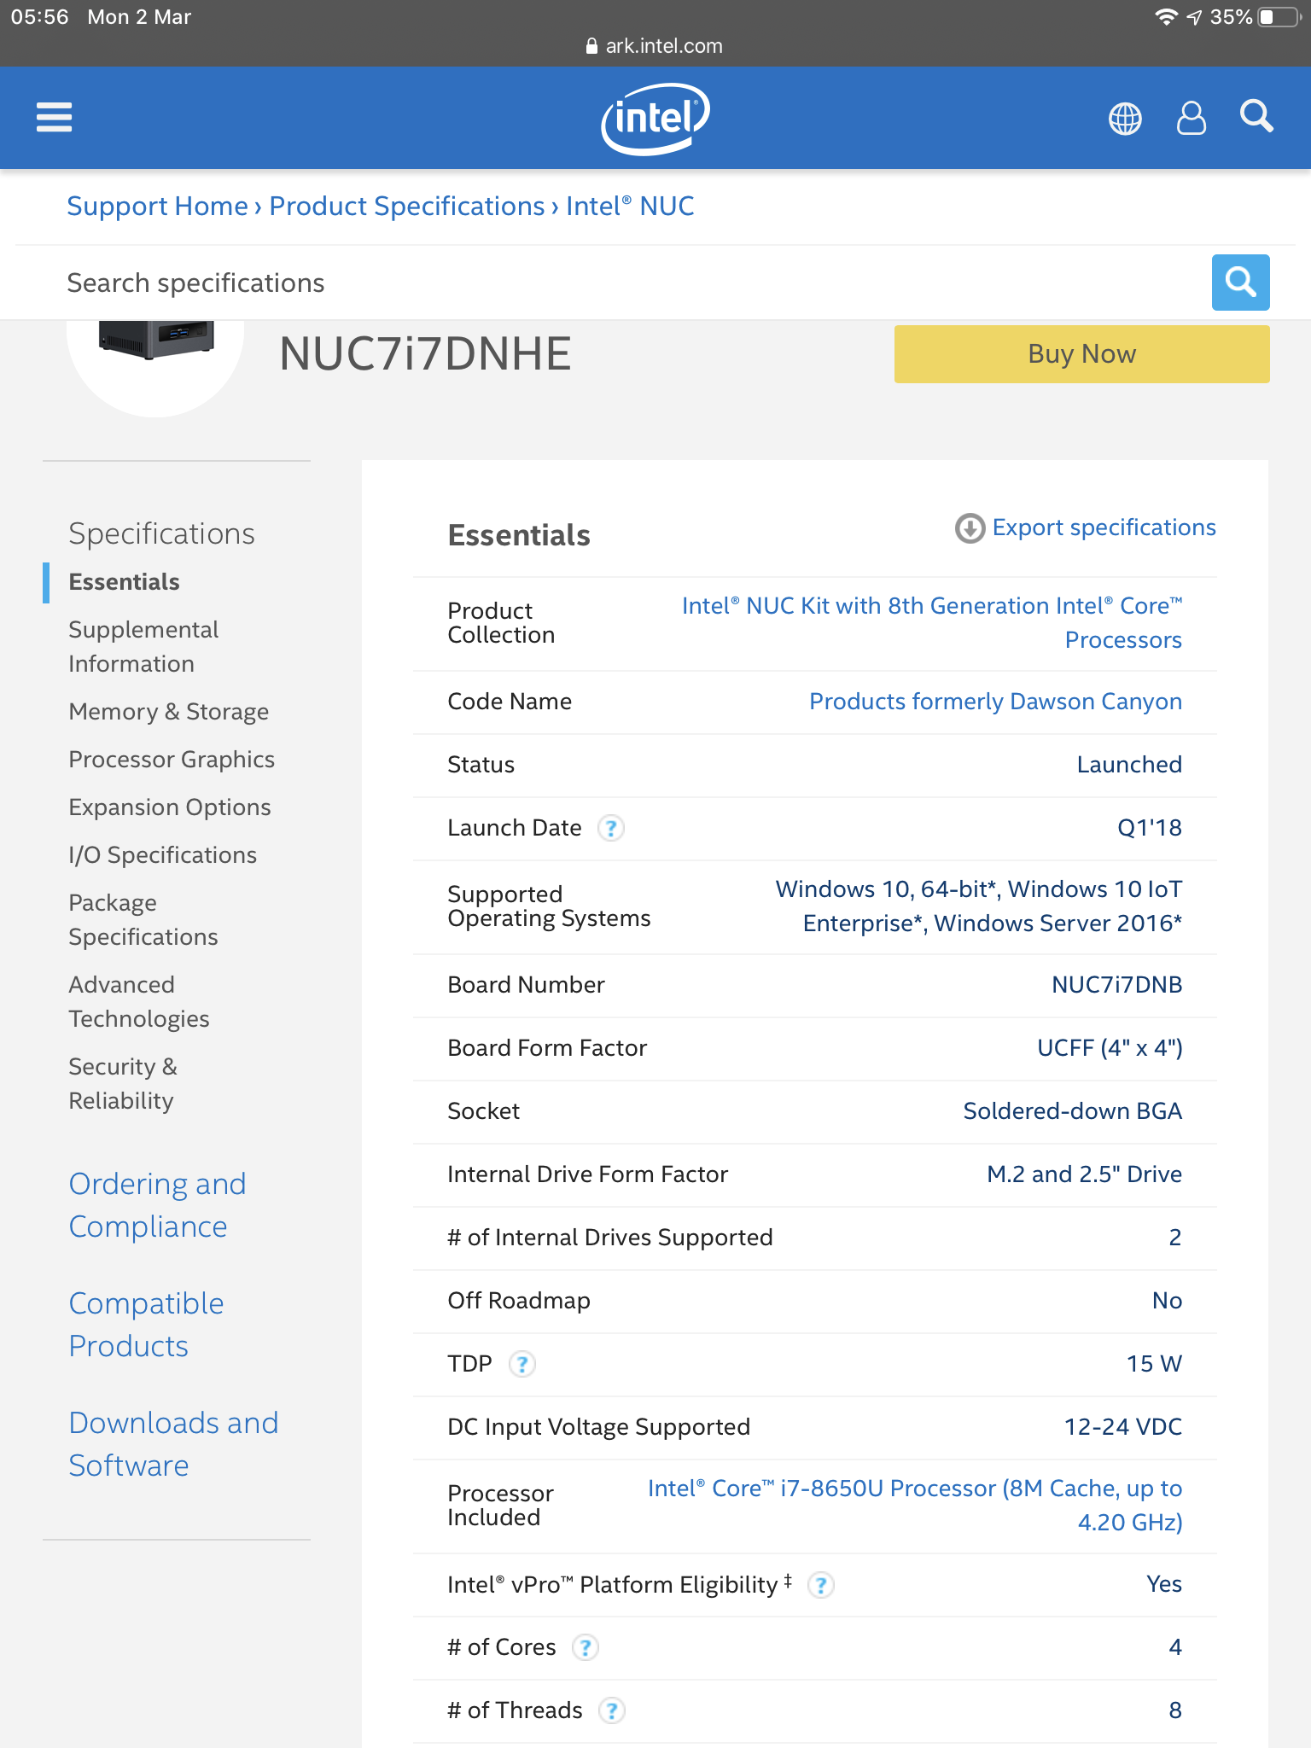Image resolution: width=1311 pixels, height=1748 pixels.
Task: Click the Supported Operating Systems value text
Action: (x=979, y=906)
